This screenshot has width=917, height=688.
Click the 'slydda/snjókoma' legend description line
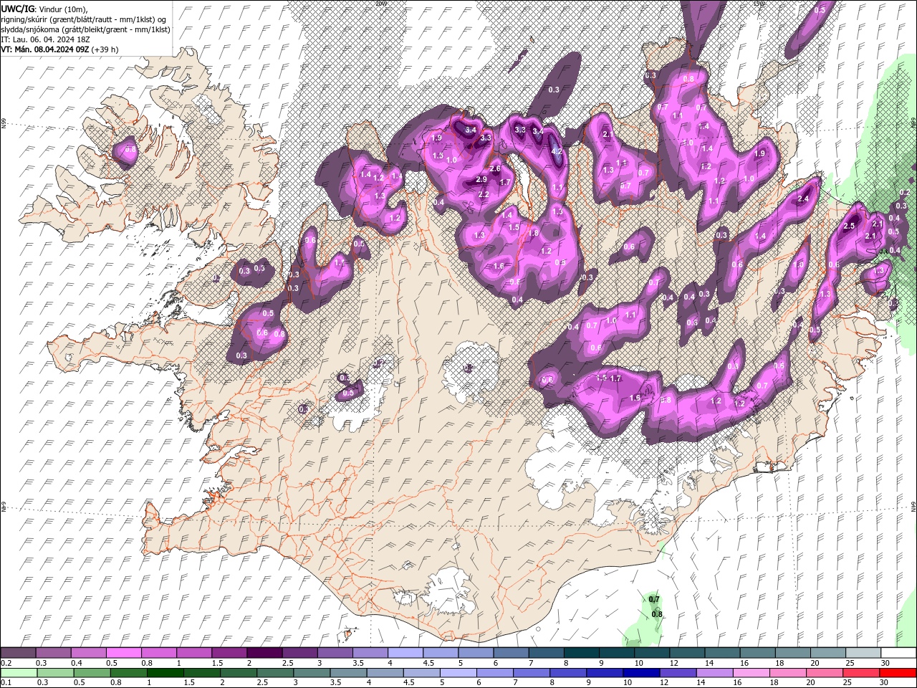[85, 29]
